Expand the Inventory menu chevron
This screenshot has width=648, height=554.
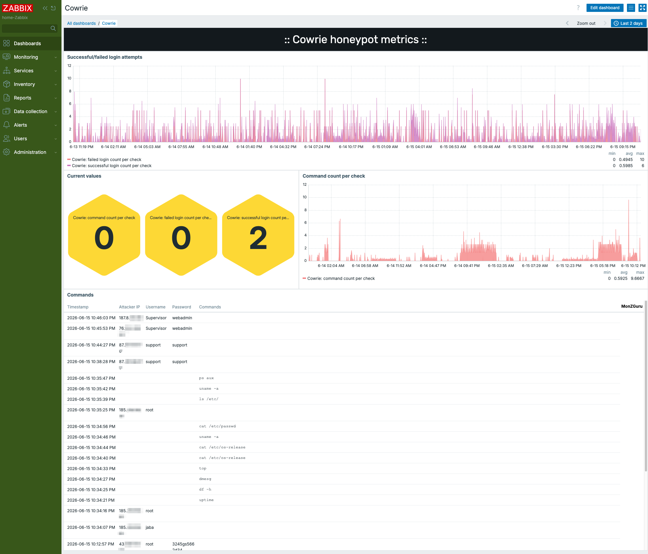pyautogui.click(x=56, y=84)
